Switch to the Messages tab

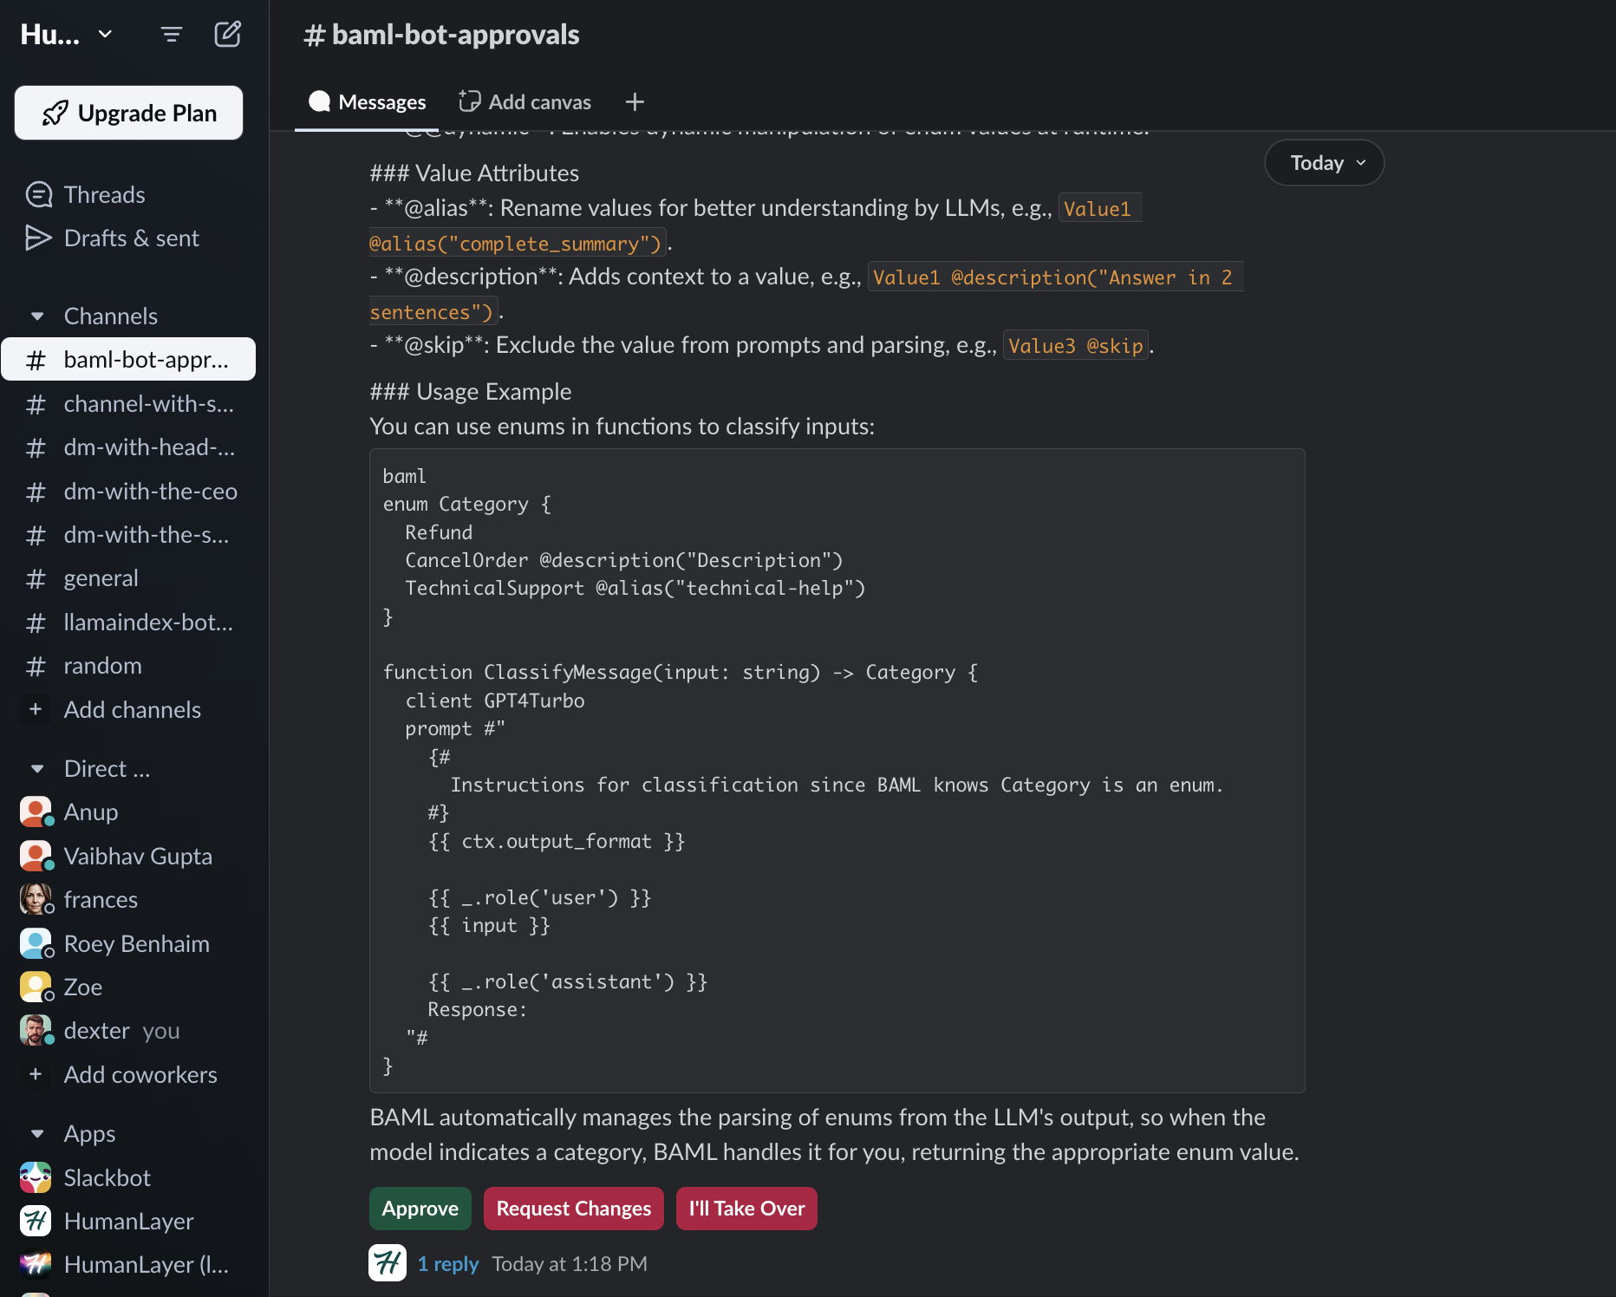[368, 102]
